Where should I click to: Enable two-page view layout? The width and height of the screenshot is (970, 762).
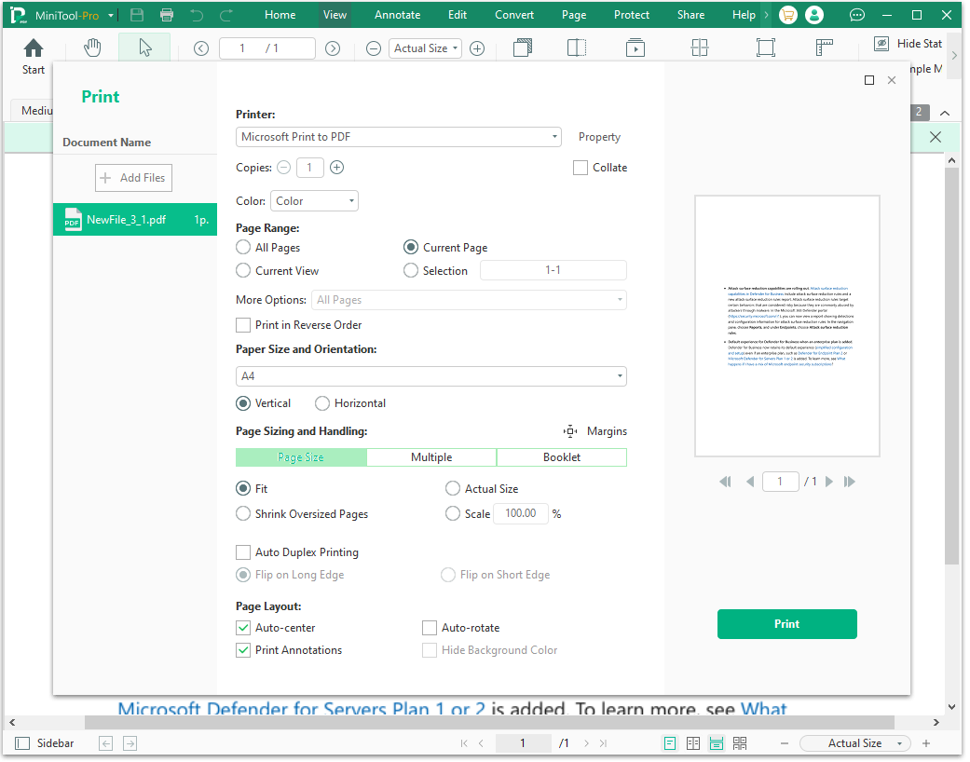pos(691,742)
